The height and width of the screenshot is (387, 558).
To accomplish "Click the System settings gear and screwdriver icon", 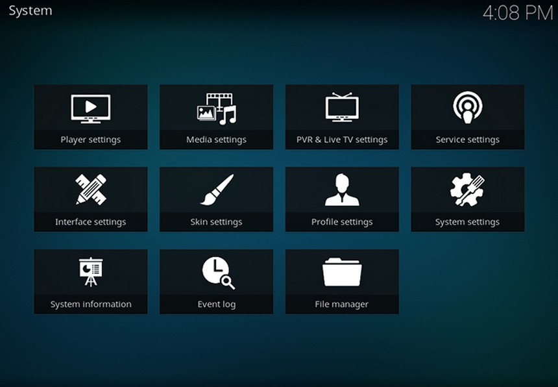I will point(467,190).
